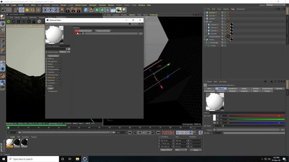Toggle the Roughness channel checkbox
The image size is (289, 162).
click(x=60, y=62)
